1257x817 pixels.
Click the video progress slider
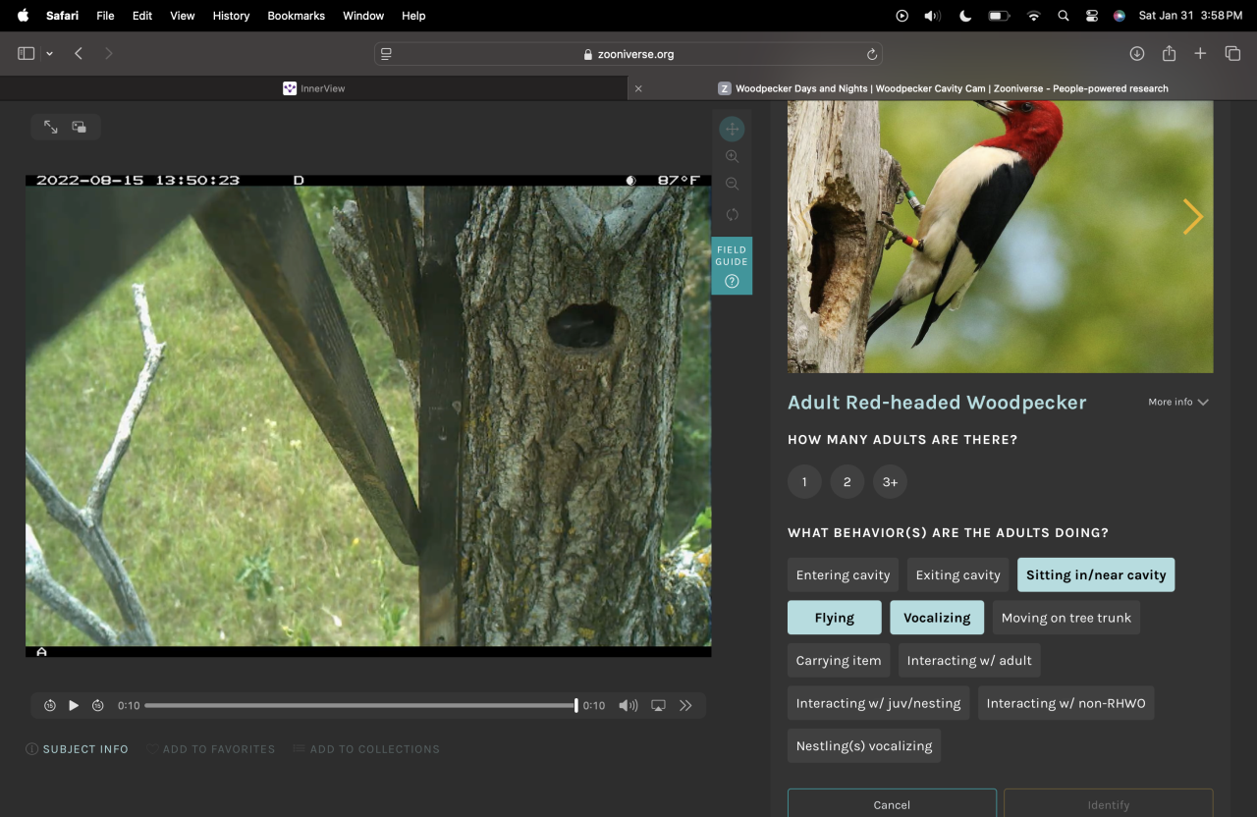click(x=359, y=705)
